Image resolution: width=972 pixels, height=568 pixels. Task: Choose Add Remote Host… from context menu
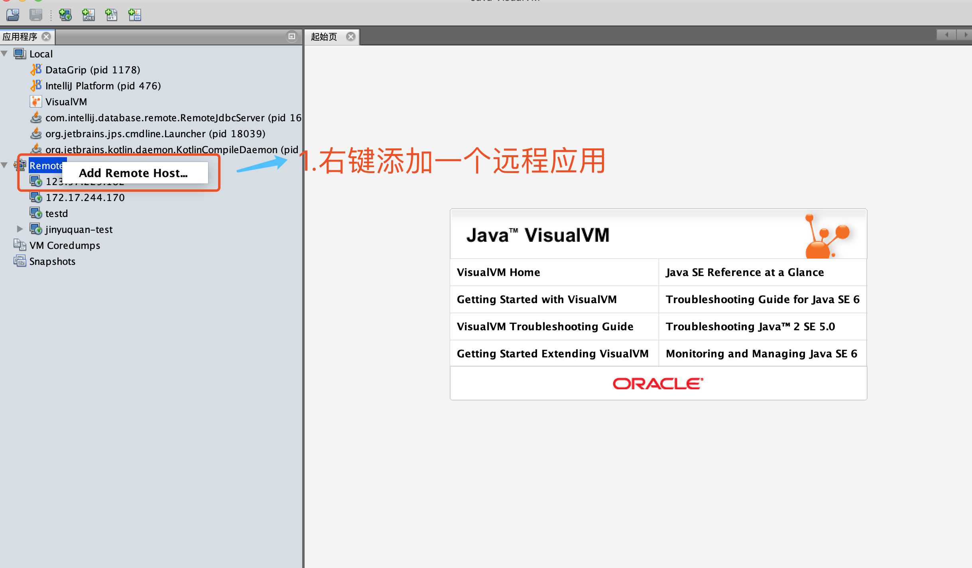[x=135, y=173]
